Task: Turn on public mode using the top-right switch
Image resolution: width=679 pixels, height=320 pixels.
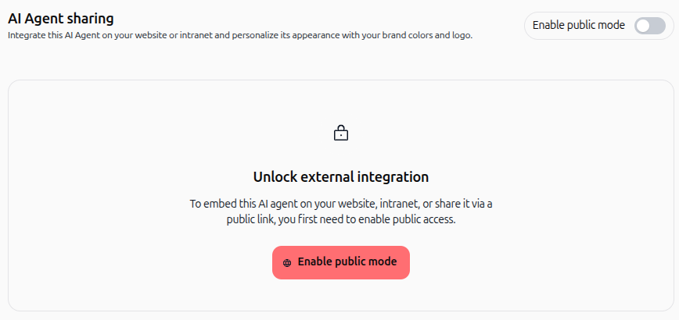Action: click(x=649, y=26)
